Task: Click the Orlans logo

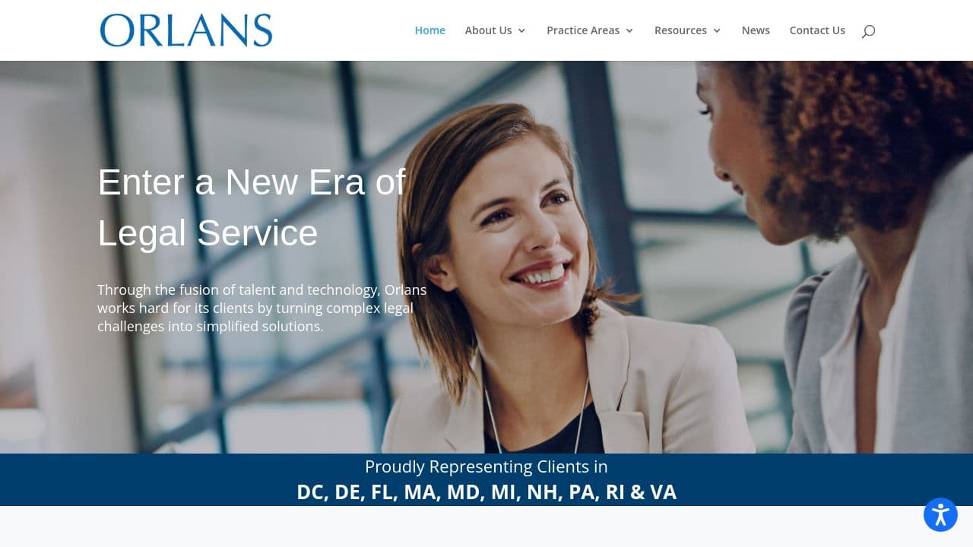Action: pos(186,30)
